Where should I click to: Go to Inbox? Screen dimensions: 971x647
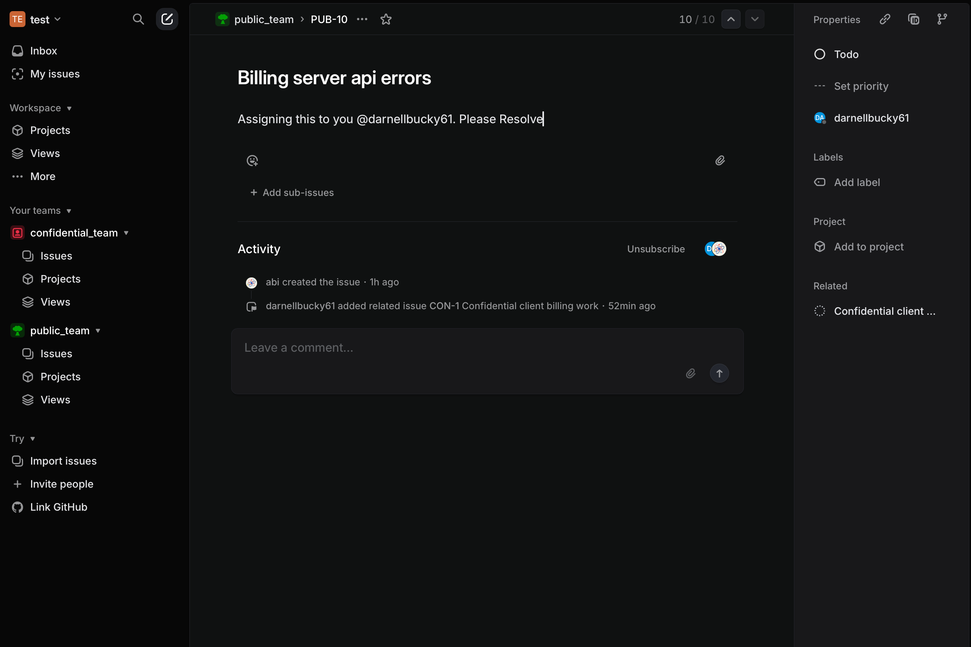pos(43,51)
